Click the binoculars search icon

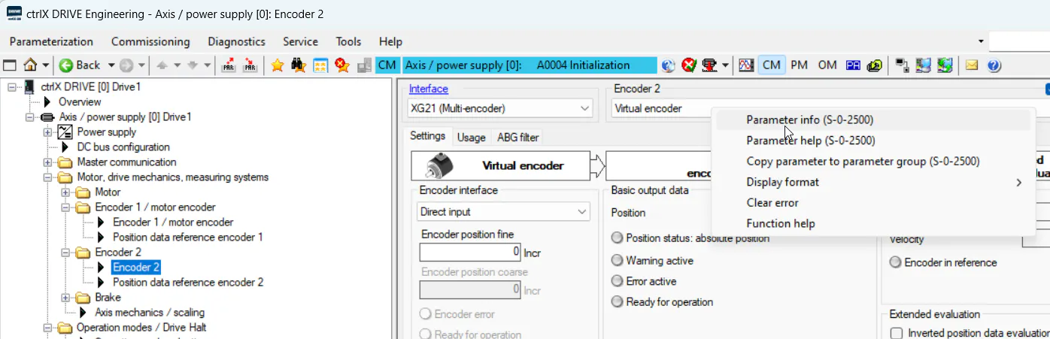pos(299,65)
